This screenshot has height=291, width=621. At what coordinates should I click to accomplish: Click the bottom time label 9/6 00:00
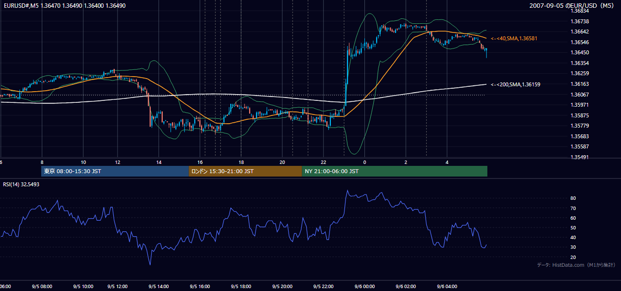(x=365, y=287)
